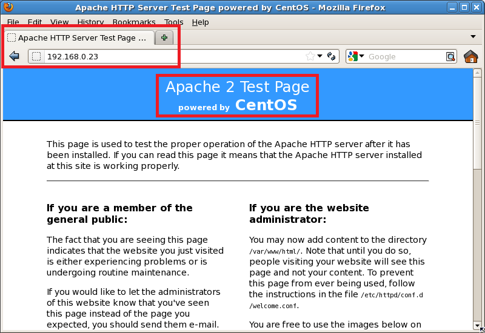Click the CentOS text in the banner
The height and width of the screenshot is (333, 485).
266,105
